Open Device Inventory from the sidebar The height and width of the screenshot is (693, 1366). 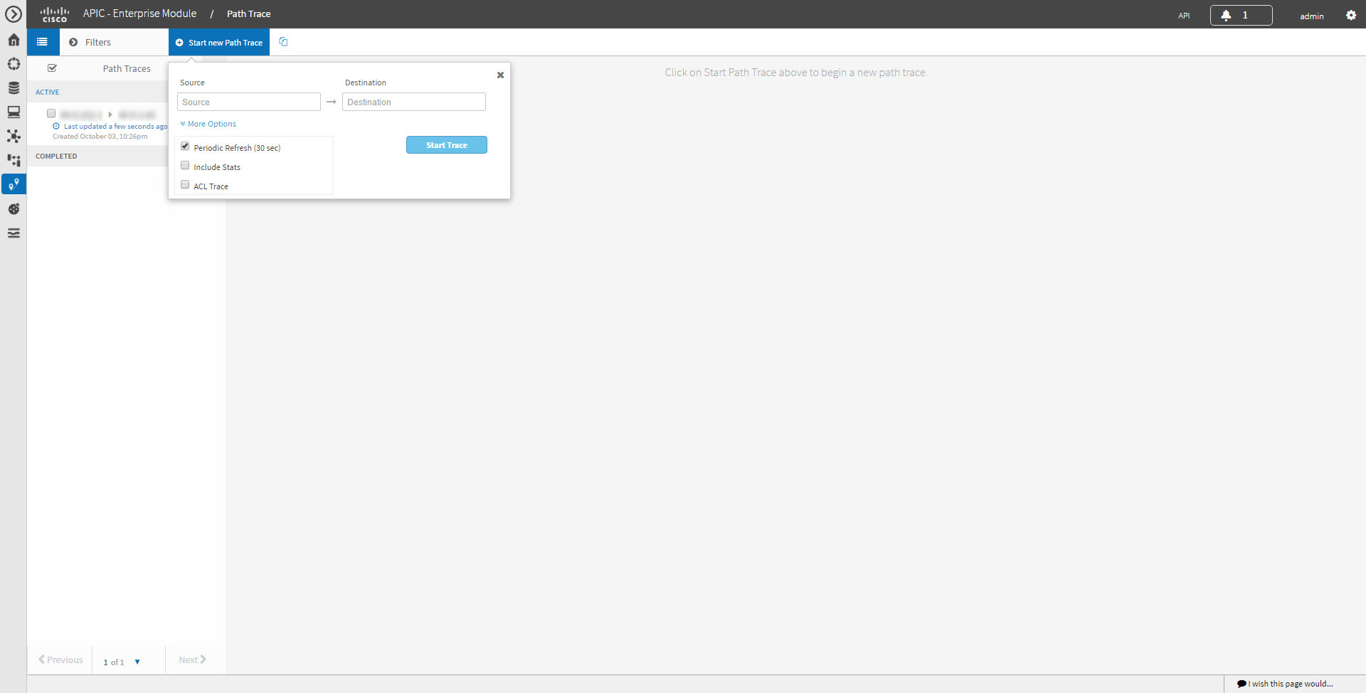[14, 88]
